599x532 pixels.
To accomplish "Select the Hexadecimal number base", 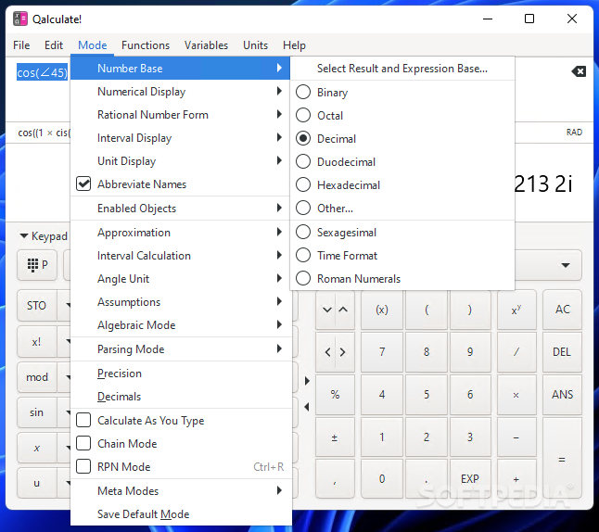I will pos(402,185).
